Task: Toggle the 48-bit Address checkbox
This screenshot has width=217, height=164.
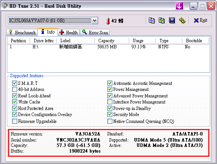Action: click(14, 89)
